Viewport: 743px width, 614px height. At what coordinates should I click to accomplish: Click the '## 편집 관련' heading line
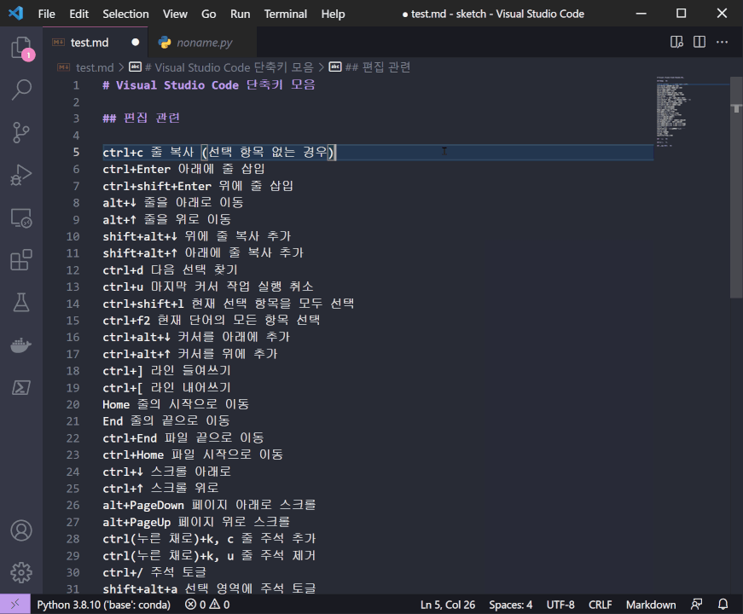(x=142, y=118)
